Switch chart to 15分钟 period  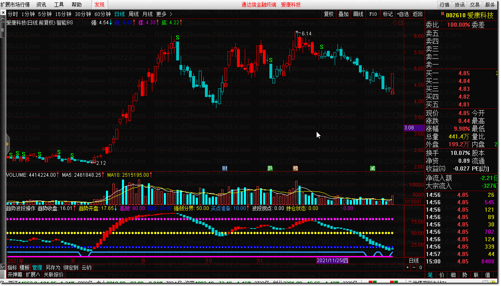pyautogui.click(x=63, y=14)
